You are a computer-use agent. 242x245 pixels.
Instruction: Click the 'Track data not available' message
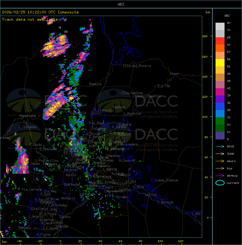[30, 19]
